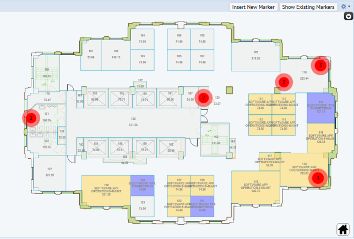Select red marker 3 in room 118
354x239 pixels.
tap(318, 178)
